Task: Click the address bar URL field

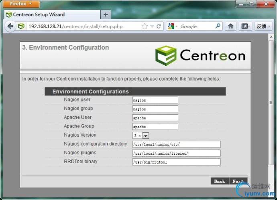Action: pos(84,26)
